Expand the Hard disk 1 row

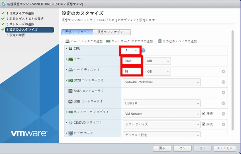click(66, 70)
